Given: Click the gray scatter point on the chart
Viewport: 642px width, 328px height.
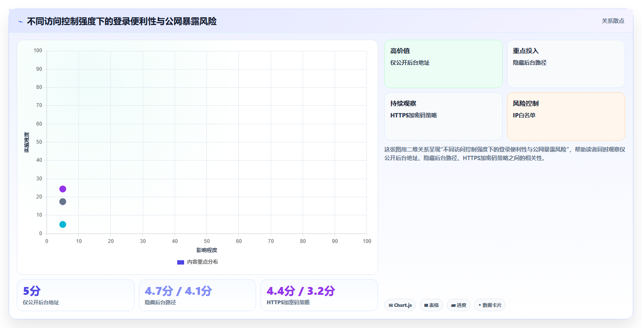Looking at the screenshot, I should click(x=63, y=202).
